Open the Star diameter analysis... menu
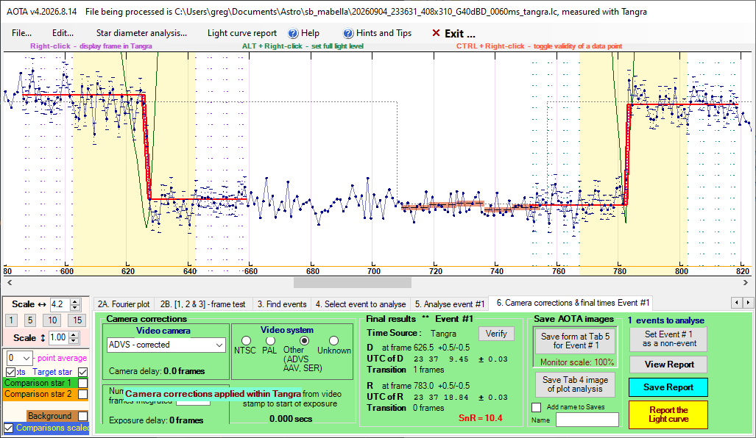This screenshot has width=756, height=438. click(x=141, y=33)
